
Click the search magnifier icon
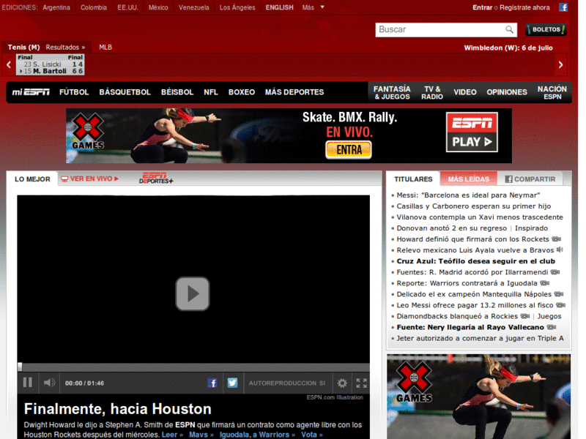pos(509,29)
